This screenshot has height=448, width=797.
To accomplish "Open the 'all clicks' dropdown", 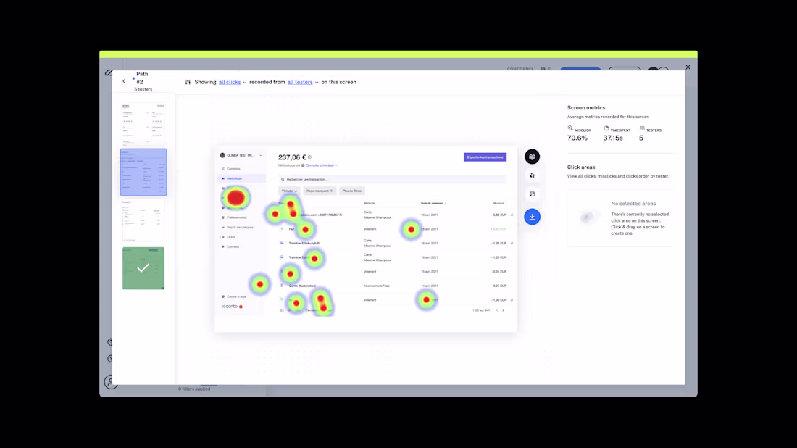I will 230,82.
